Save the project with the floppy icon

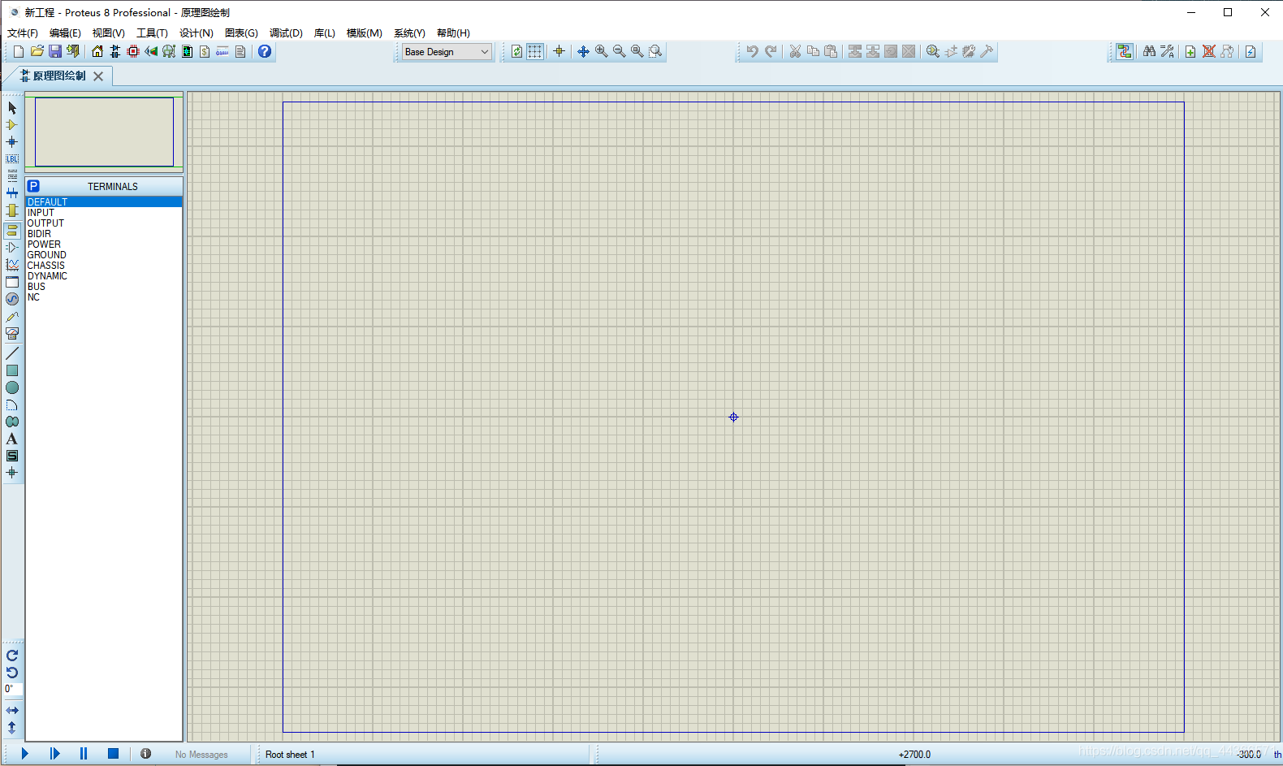(x=55, y=51)
